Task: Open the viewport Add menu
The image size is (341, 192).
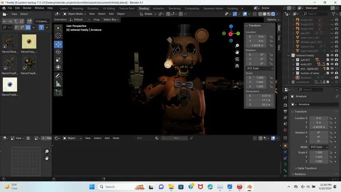Action: click(x=111, y=14)
